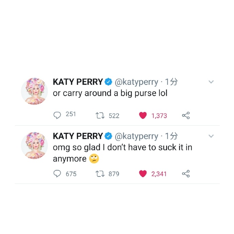
Task: Click the verified badge on the "big purse" tweet
Action: (x=109, y=82)
